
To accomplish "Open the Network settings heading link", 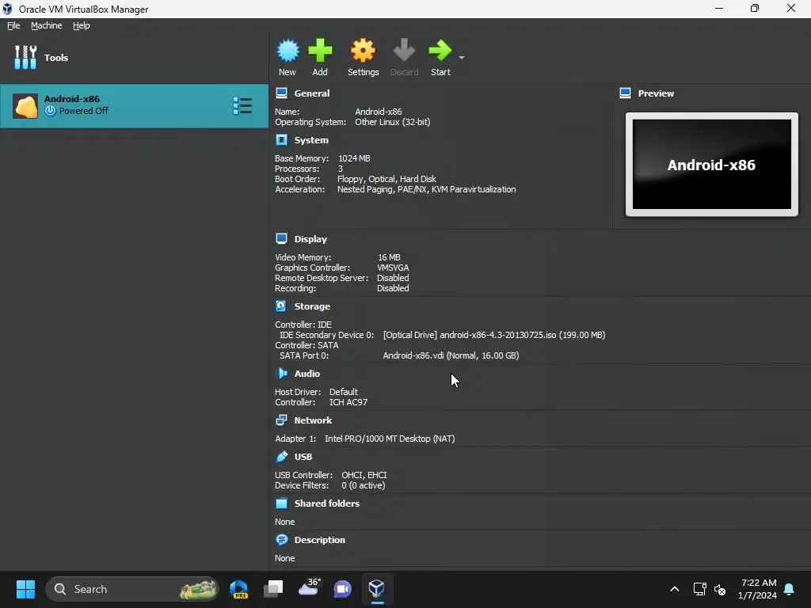I will point(314,420).
